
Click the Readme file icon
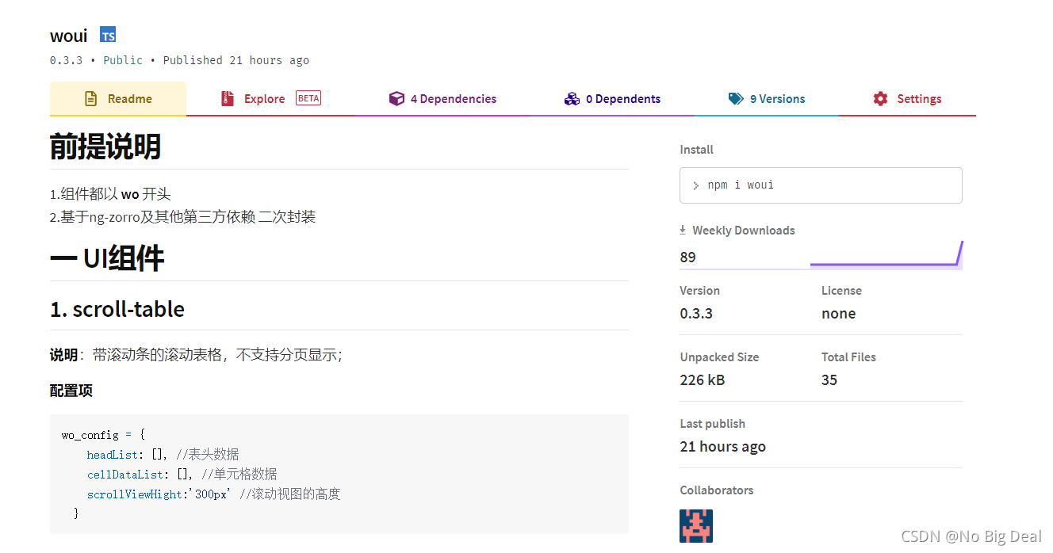(91, 99)
